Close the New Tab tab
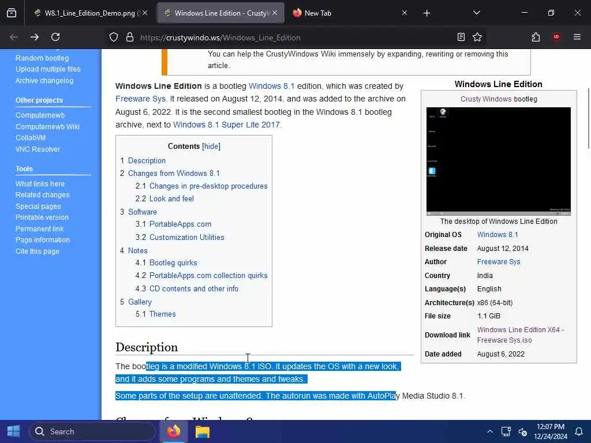The height and width of the screenshot is (443, 591). tap(405, 13)
